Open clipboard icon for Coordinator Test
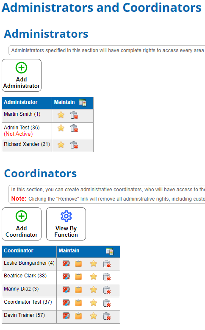Screen dimensions: 205x330 pyautogui.click(x=78, y=303)
